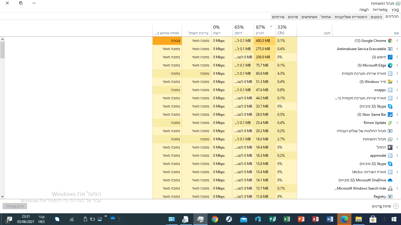401x225 pixels.
Task: Expand the Xbox Game Bar (3) group
Action: (x=397, y=115)
